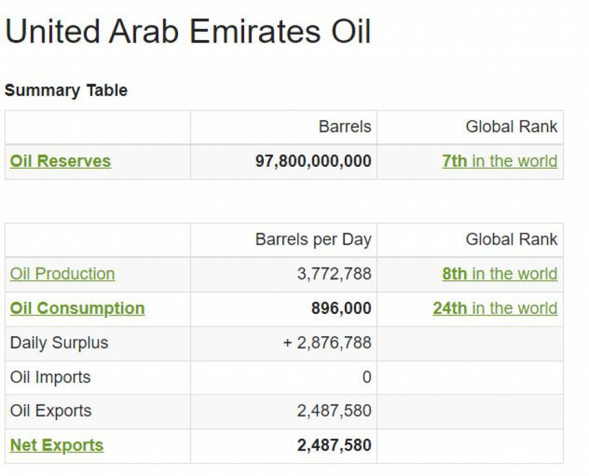The image size is (589, 476).
Task: Follow the '8th in the world' link
Action: (499, 274)
